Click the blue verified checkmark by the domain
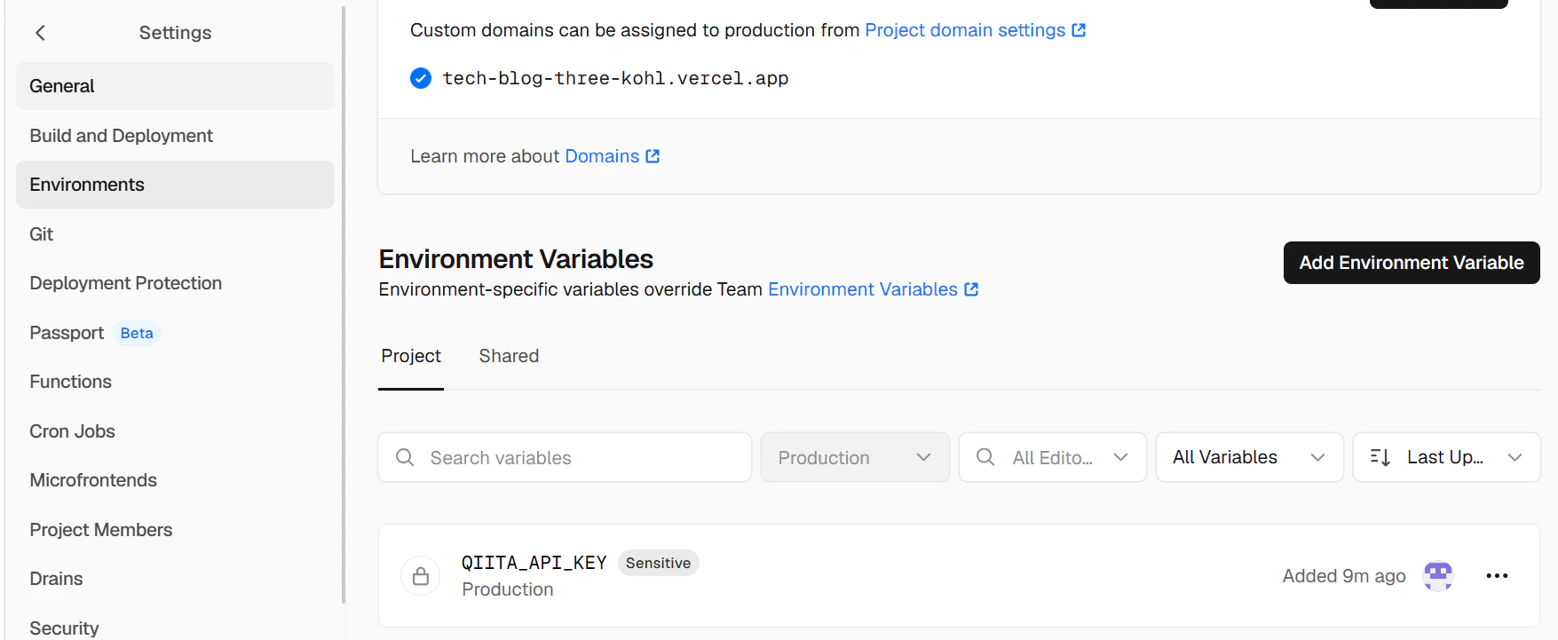The image size is (1558, 640). [421, 78]
